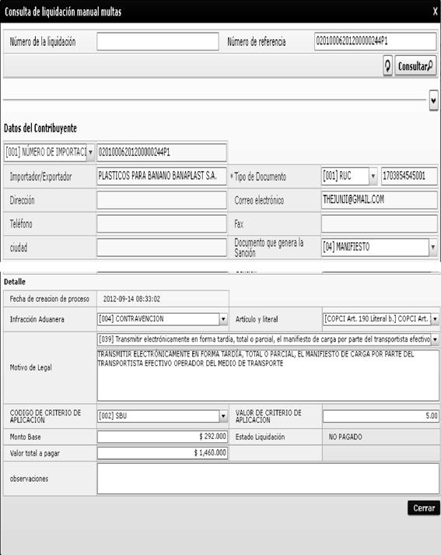Click the Número de referencia input field
The height and width of the screenshot is (555, 441).
(375, 42)
